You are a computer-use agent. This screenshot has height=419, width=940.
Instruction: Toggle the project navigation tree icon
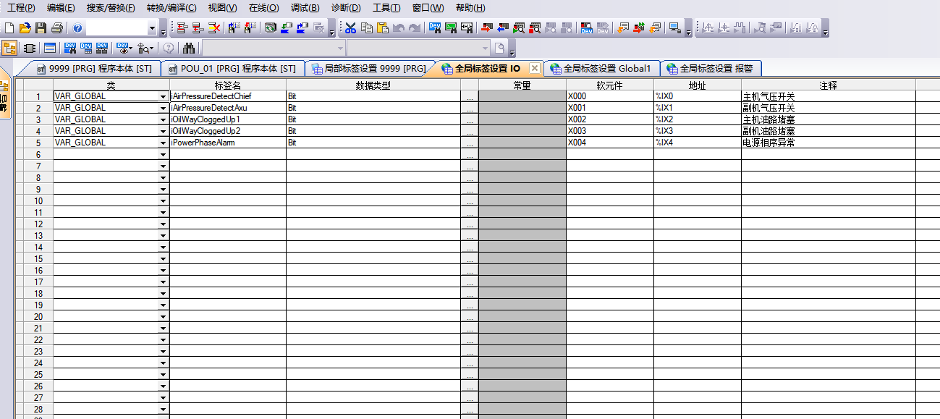point(10,48)
